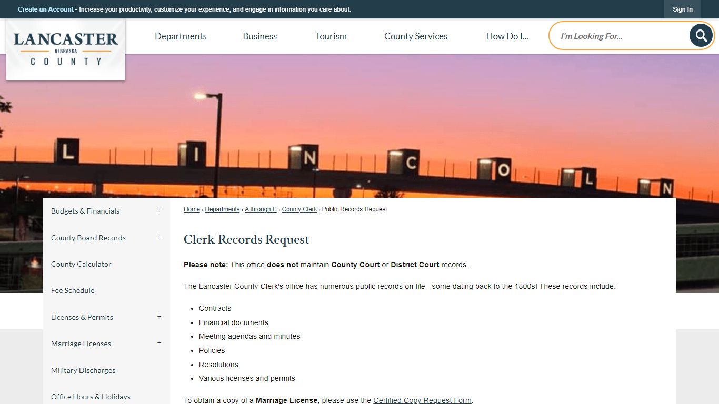Open the How Do I... menu
This screenshot has width=719, height=404.
tap(507, 36)
